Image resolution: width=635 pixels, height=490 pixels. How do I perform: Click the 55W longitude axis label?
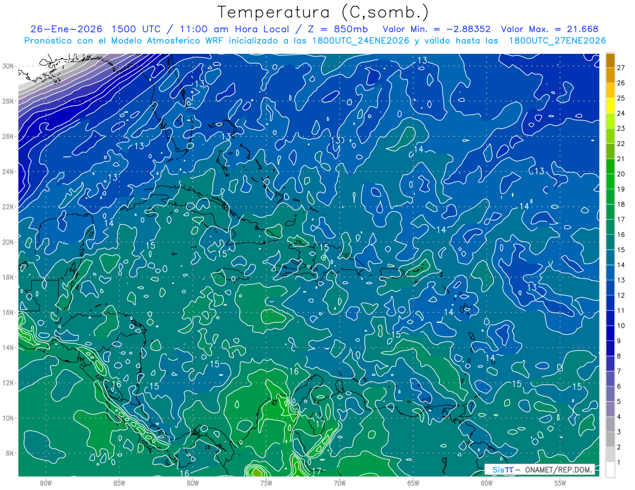[x=560, y=483]
